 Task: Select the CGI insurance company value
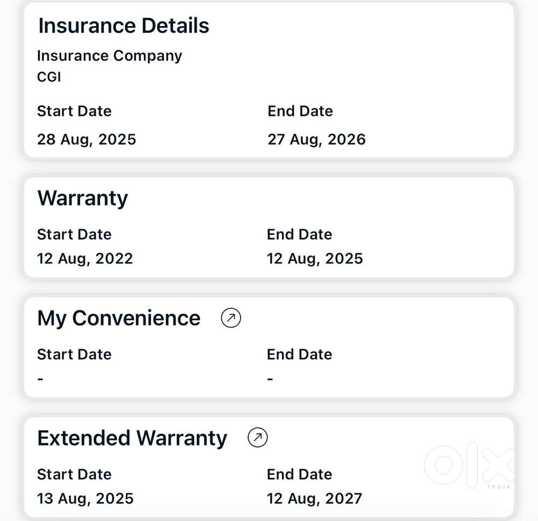[49, 77]
